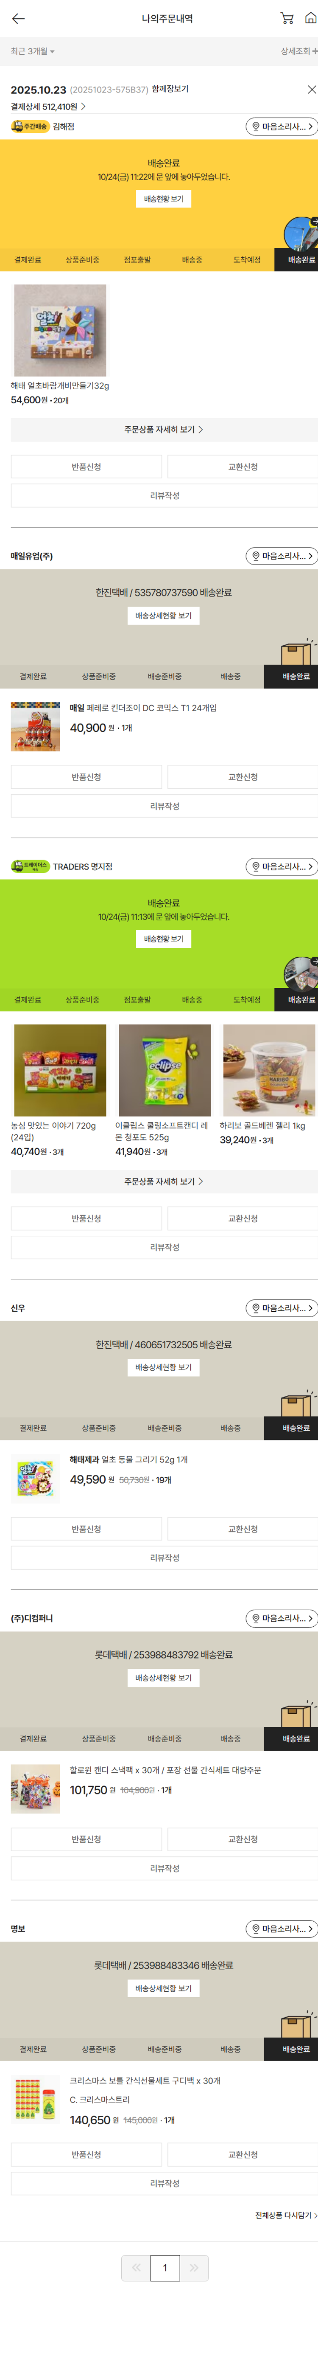Screen dimensions: 318x2356
Task: Click the 마음소리사 button next to 김해점
Action: 282,127
